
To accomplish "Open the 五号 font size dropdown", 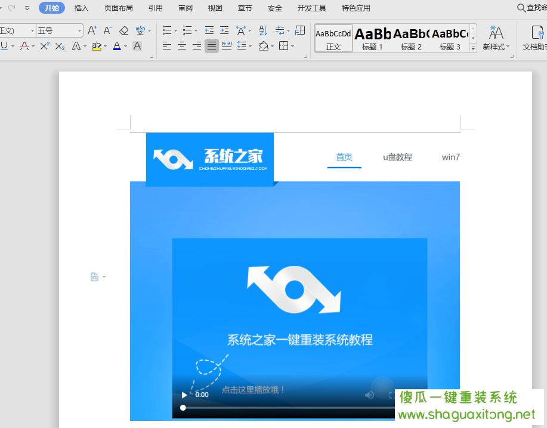I will click(x=80, y=30).
